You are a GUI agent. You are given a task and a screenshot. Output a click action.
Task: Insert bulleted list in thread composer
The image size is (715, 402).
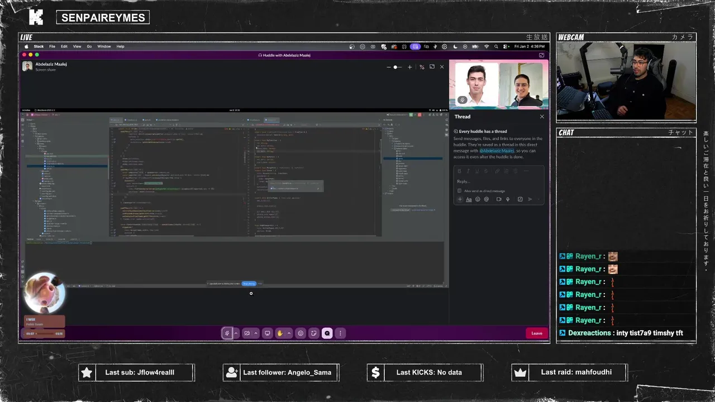515,171
